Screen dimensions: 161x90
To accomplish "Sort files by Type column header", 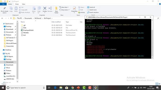I will click(x=67, y=22).
